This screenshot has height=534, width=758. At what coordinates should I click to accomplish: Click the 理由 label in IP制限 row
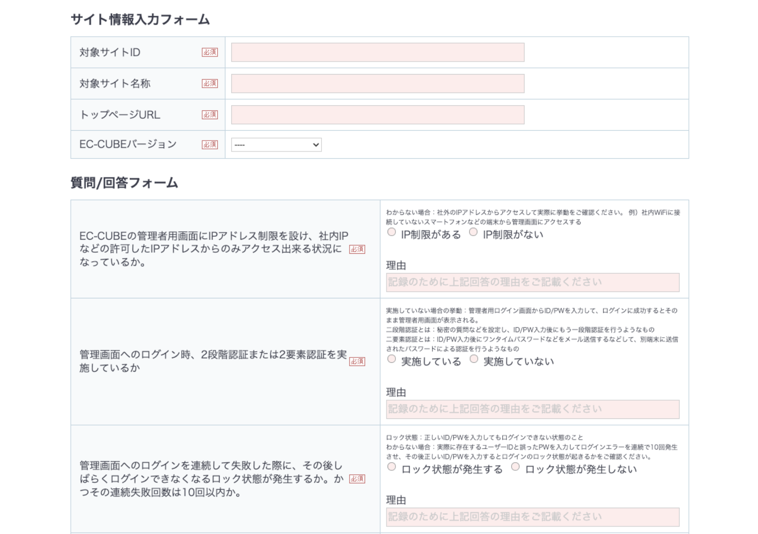[x=396, y=266]
